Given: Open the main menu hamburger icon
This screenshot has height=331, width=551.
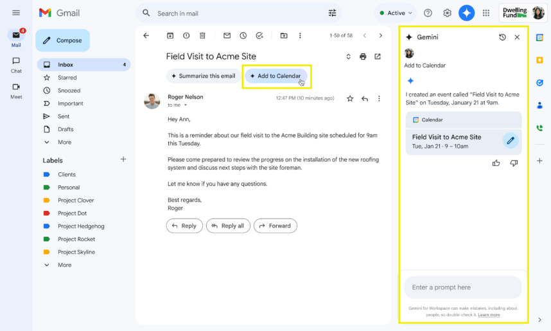Looking at the screenshot, I should (x=16, y=13).
